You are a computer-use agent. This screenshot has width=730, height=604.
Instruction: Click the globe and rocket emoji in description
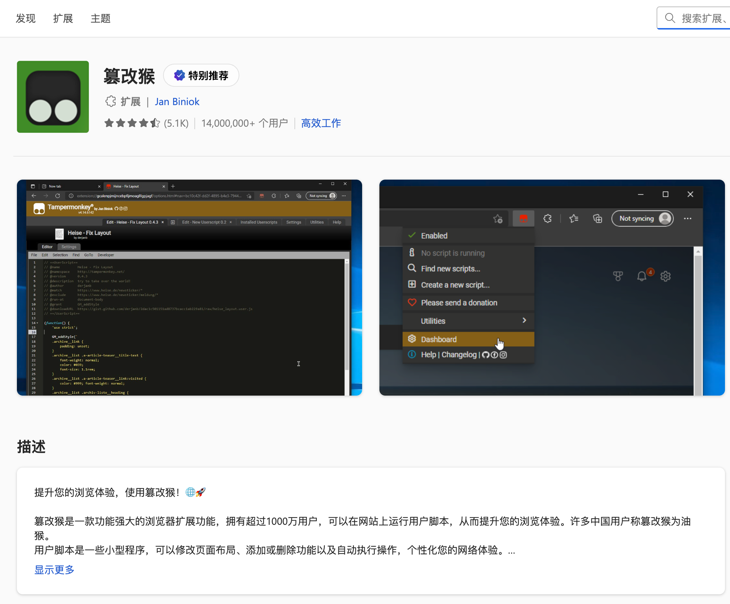click(x=195, y=492)
